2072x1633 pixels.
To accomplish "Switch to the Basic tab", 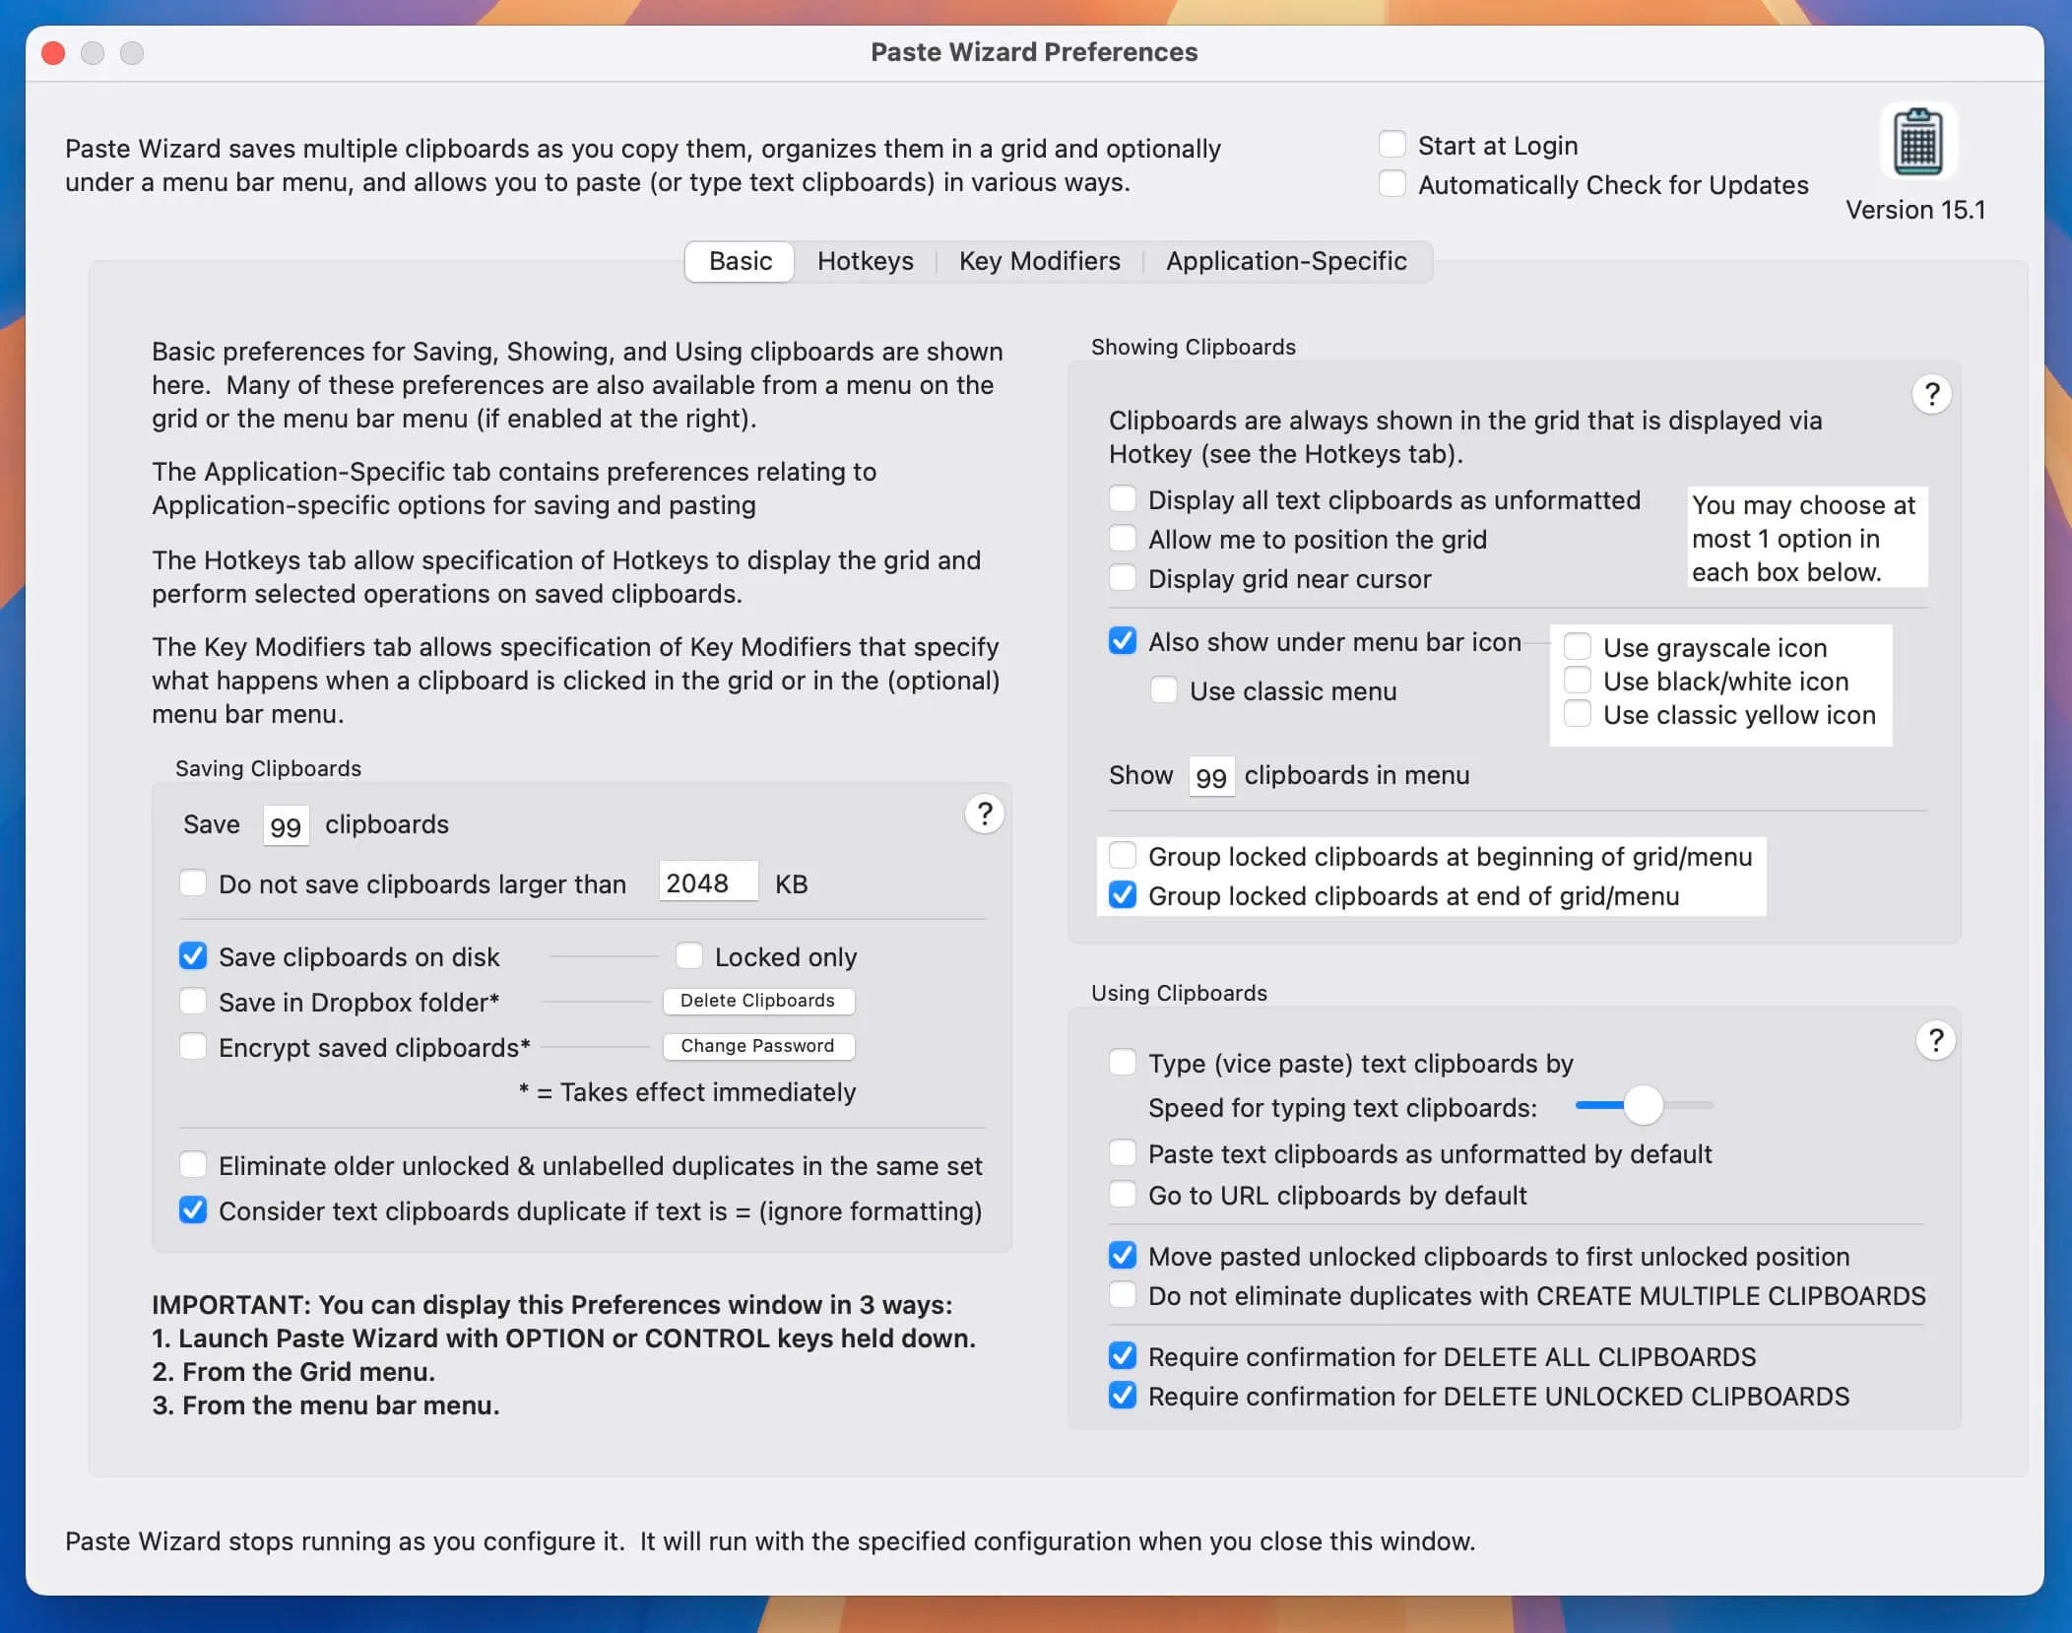I will coord(740,262).
